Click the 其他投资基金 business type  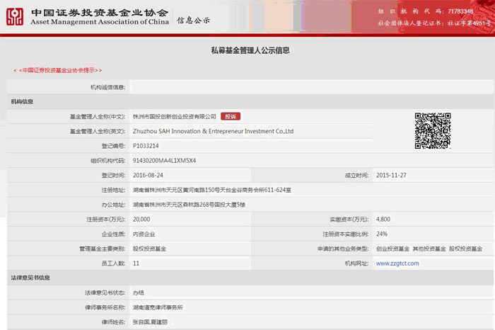coord(429,249)
